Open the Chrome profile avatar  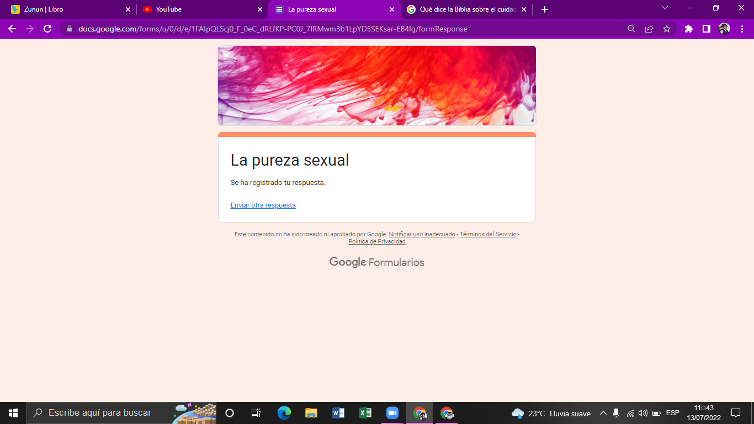tap(724, 29)
